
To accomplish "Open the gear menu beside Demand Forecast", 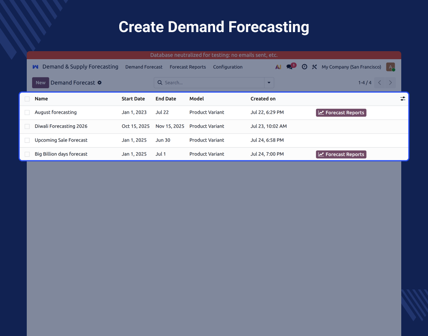I will (100, 82).
